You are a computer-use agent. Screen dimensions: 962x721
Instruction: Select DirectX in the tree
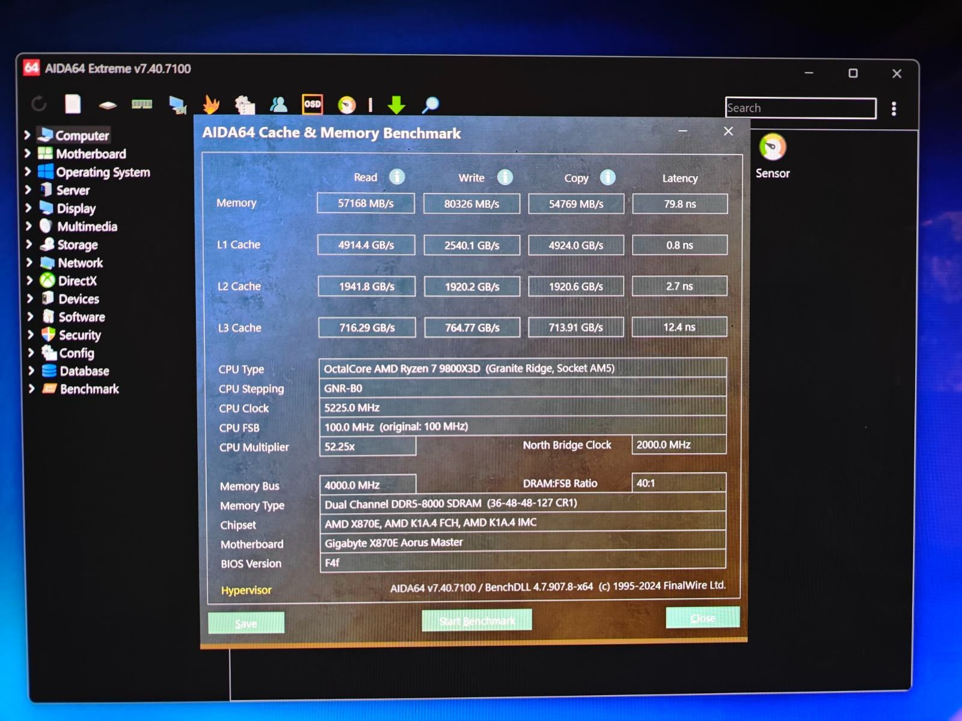click(77, 281)
